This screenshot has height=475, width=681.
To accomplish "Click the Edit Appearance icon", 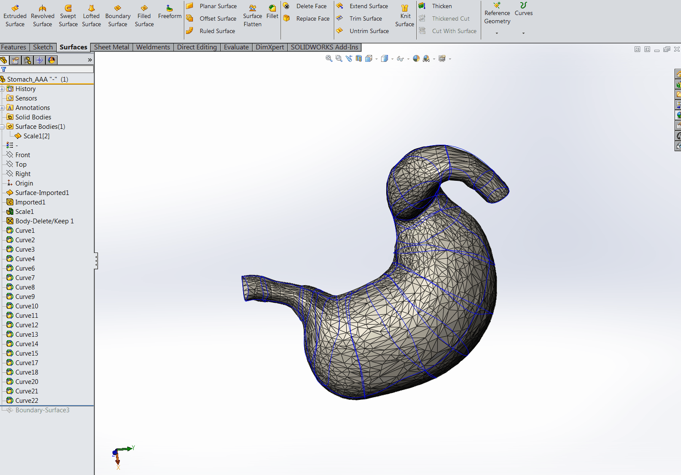I will (x=416, y=59).
